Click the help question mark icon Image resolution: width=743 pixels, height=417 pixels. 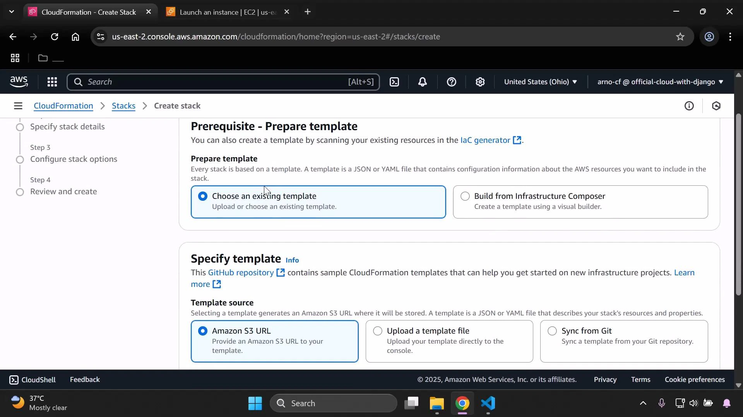pyautogui.click(x=451, y=82)
